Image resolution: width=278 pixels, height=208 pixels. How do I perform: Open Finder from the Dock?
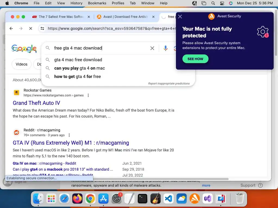[x=38, y=199]
